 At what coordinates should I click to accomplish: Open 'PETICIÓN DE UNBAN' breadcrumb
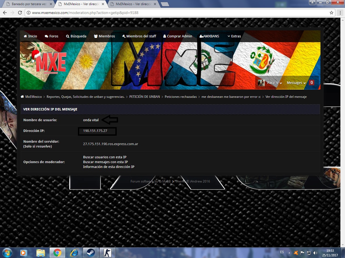point(144,97)
